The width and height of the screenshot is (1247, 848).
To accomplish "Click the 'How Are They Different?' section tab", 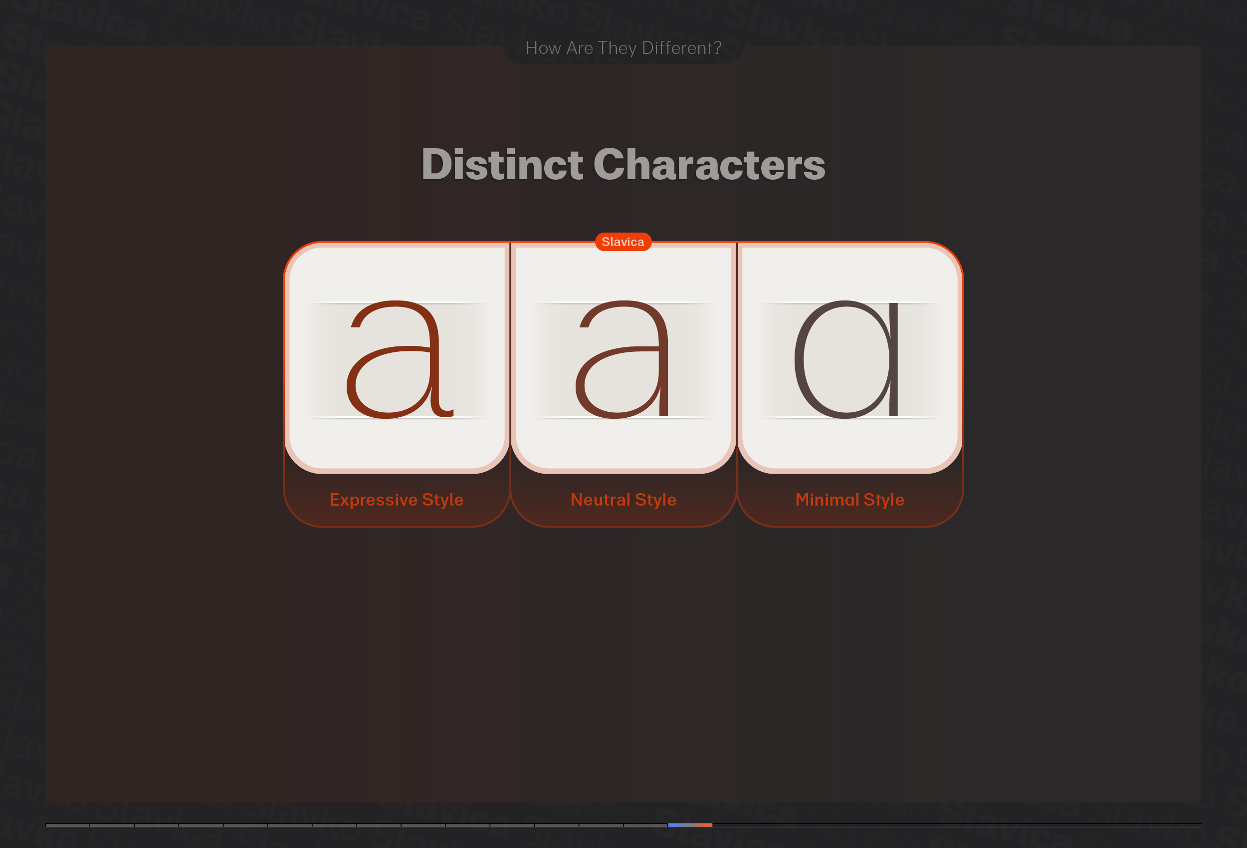I will point(623,48).
